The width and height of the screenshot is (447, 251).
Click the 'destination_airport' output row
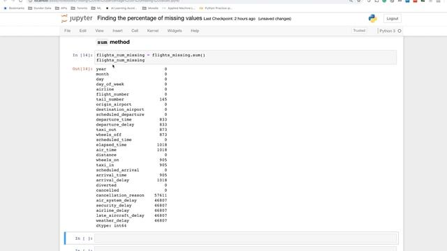[131, 109]
